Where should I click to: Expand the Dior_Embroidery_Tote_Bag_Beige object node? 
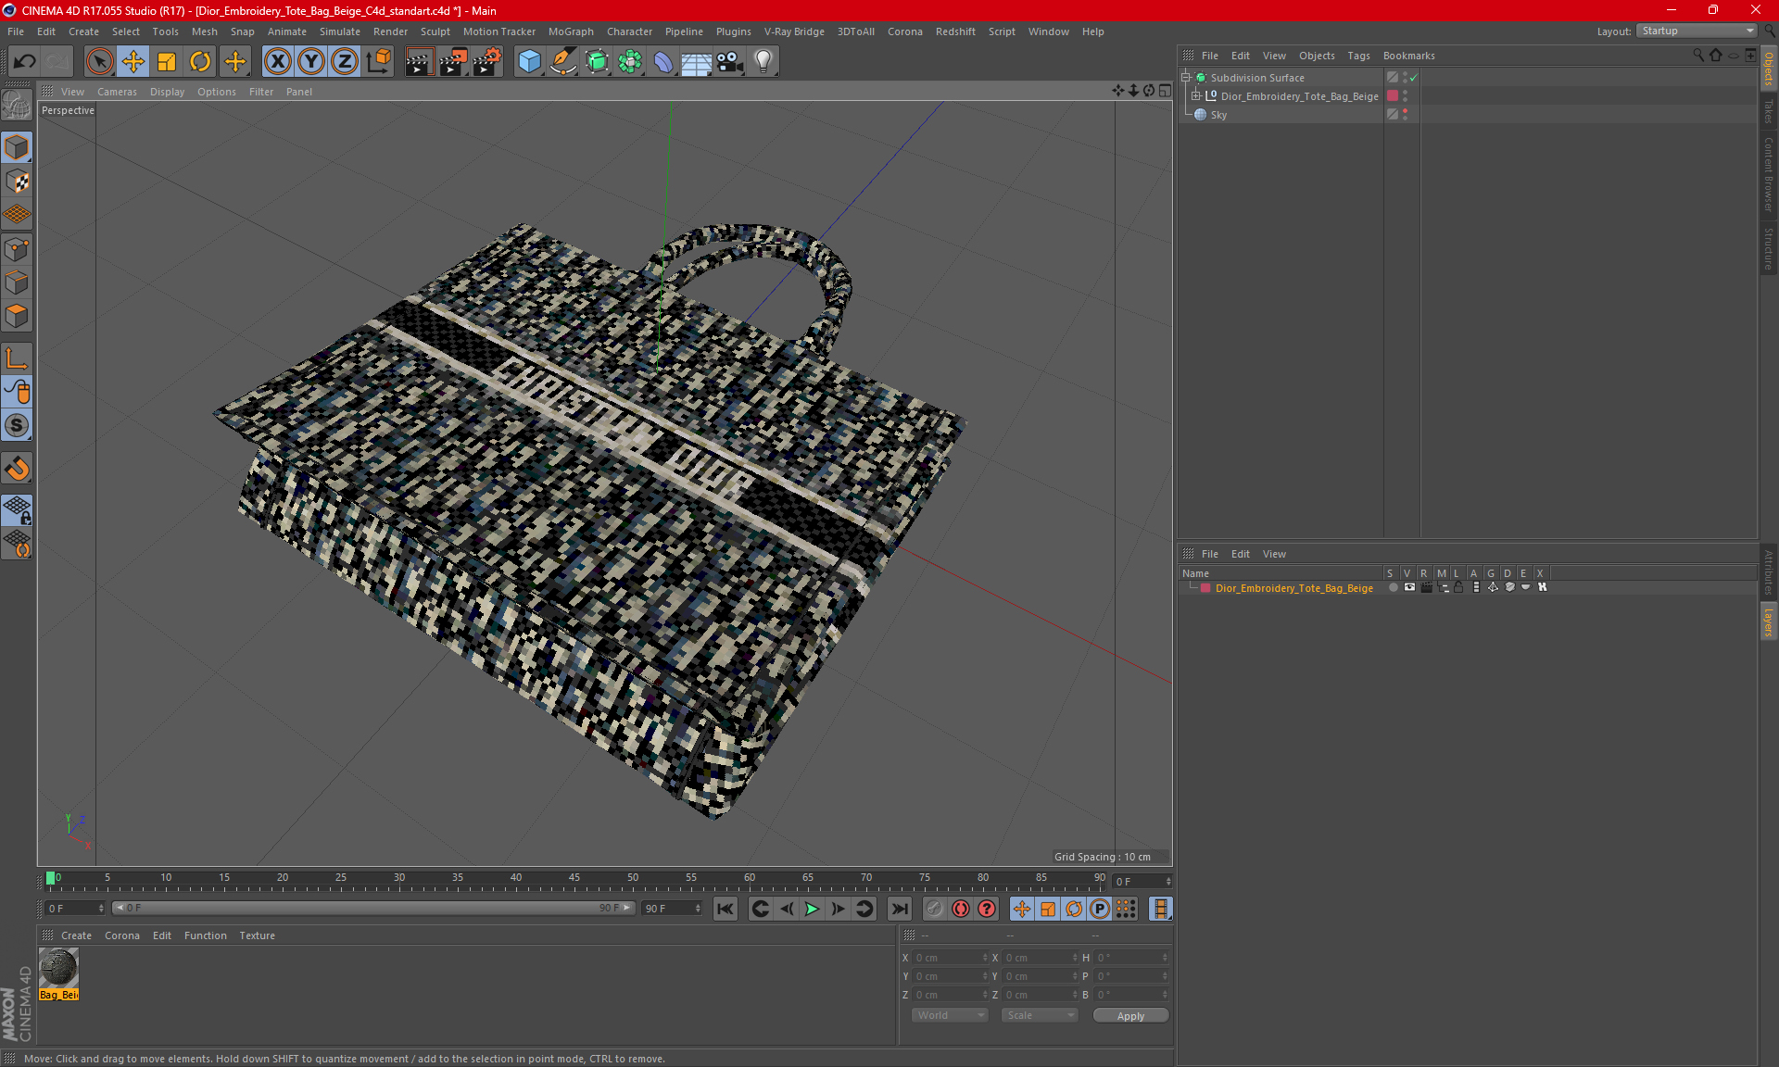[1196, 95]
